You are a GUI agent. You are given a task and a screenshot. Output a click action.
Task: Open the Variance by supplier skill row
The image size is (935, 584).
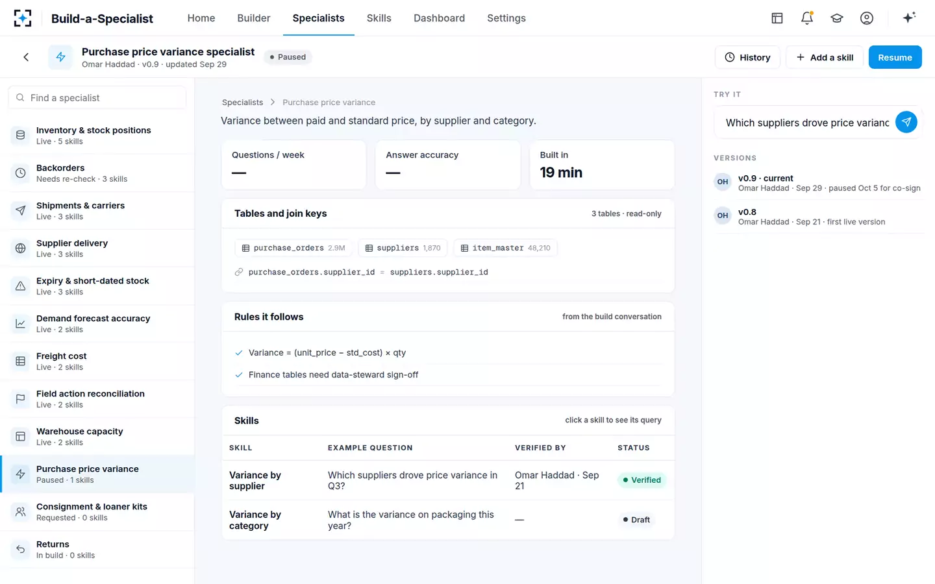448,480
